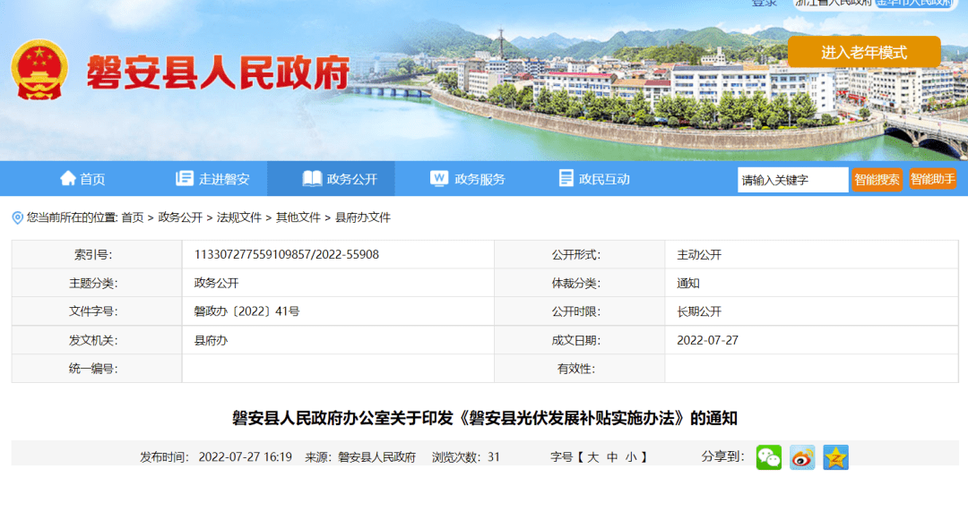Screen dimensions: 968x528
Task: Share article to WeChat
Action: (768, 457)
